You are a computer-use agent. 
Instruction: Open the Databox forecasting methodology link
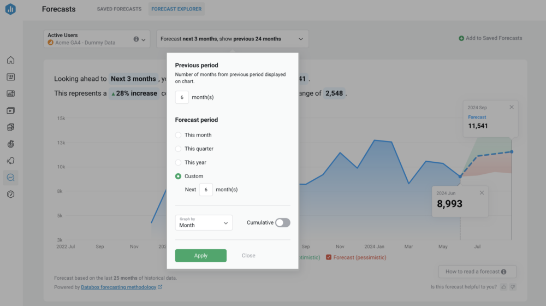pos(118,287)
